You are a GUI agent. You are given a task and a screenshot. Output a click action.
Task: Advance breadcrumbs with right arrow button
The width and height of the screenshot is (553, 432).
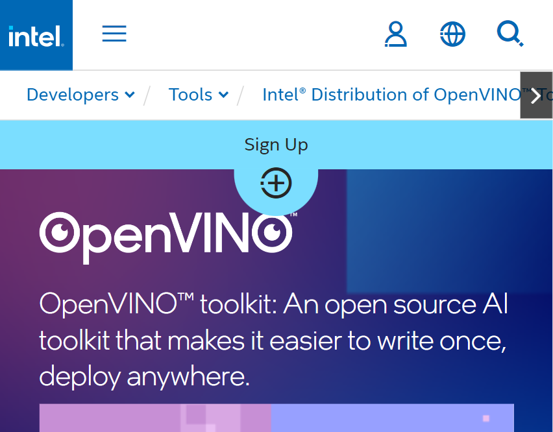click(x=536, y=95)
